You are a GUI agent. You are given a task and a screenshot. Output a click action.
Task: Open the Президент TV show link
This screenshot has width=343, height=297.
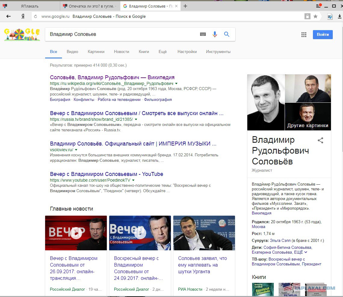click(311, 264)
